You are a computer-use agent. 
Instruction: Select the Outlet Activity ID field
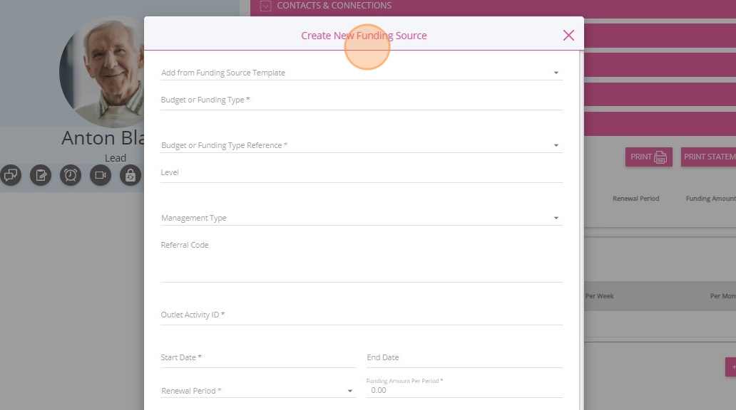(x=362, y=315)
